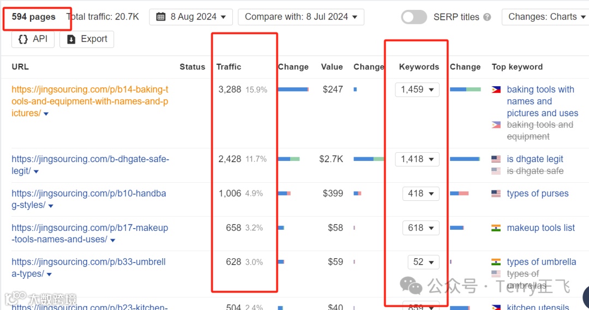Sort by the Status column header

(x=193, y=67)
